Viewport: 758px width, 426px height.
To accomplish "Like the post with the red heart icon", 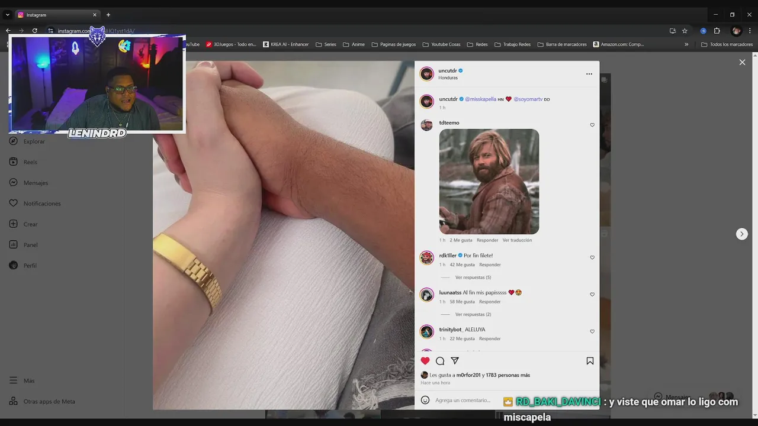I will [425, 361].
